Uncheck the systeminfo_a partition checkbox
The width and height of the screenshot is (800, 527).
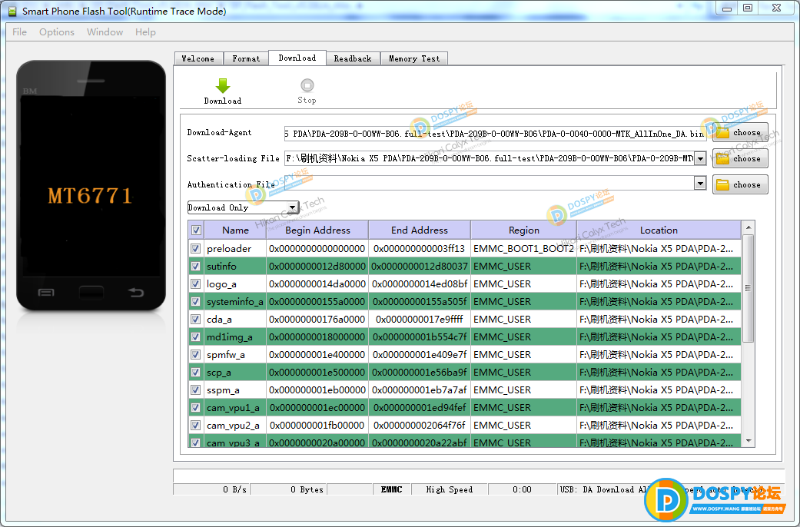point(195,301)
